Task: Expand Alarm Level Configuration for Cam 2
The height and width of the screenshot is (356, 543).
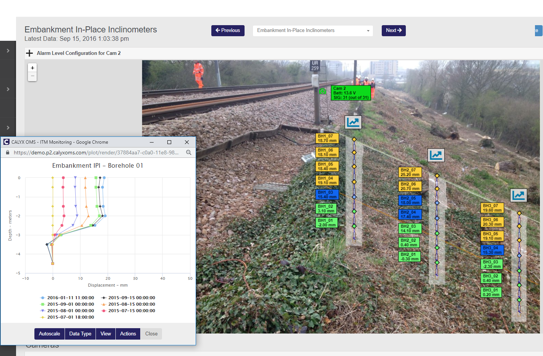Action: pyautogui.click(x=29, y=53)
